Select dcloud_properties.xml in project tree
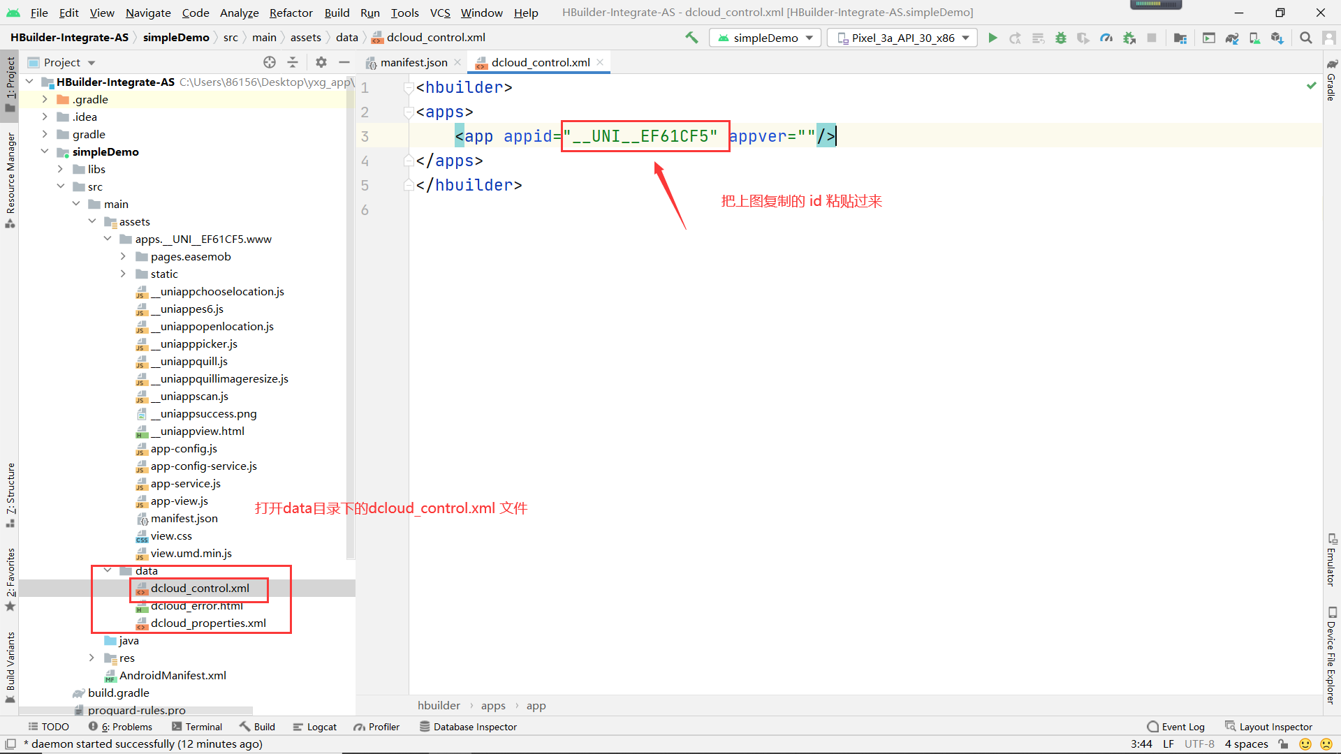The width and height of the screenshot is (1341, 754). (x=208, y=623)
